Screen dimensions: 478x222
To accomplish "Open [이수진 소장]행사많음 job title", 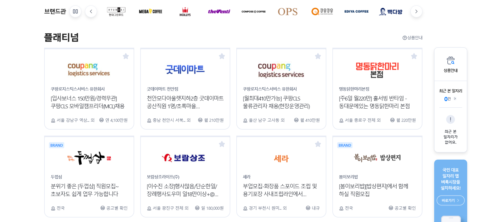I will (x=183, y=190).
